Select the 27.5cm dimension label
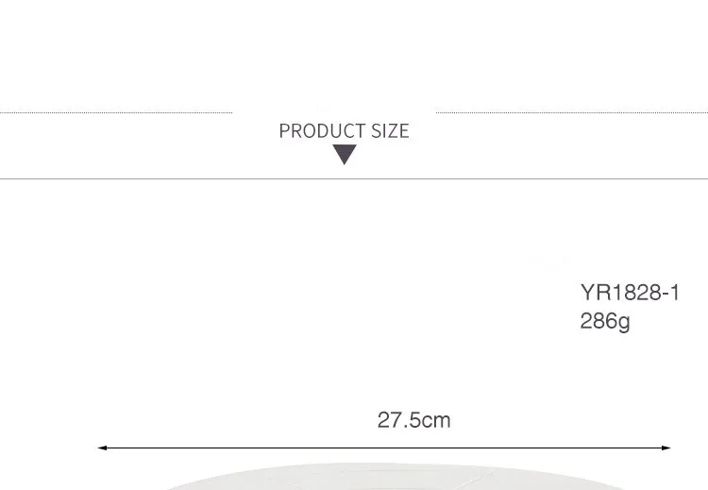708x490 pixels. pos(413,420)
